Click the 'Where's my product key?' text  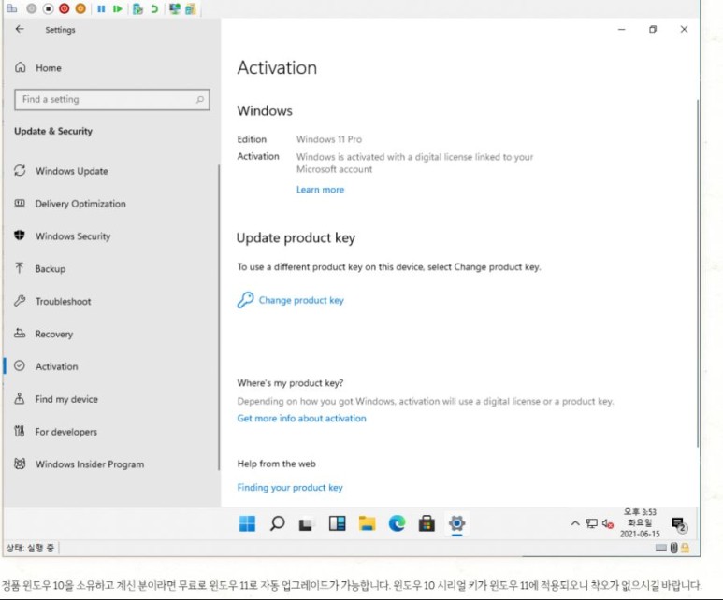point(290,383)
